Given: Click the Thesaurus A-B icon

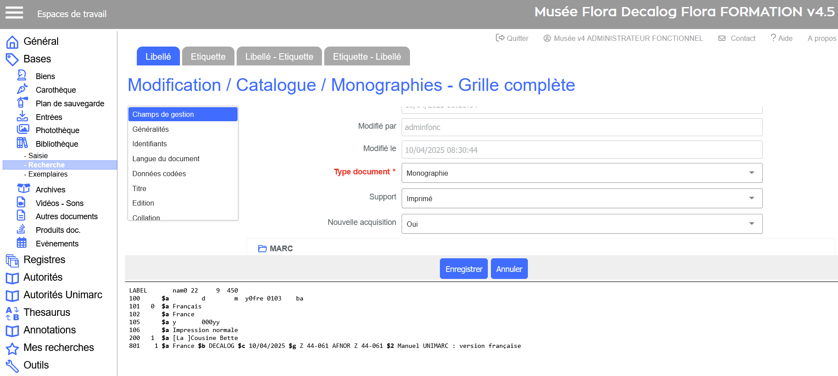Looking at the screenshot, I should pyautogui.click(x=12, y=313).
